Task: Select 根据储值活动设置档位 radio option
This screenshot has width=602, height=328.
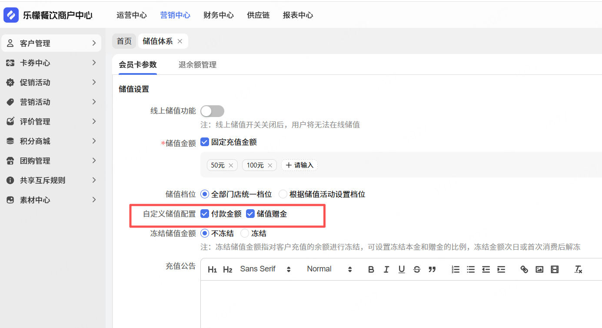Action: (x=283, y=194)
